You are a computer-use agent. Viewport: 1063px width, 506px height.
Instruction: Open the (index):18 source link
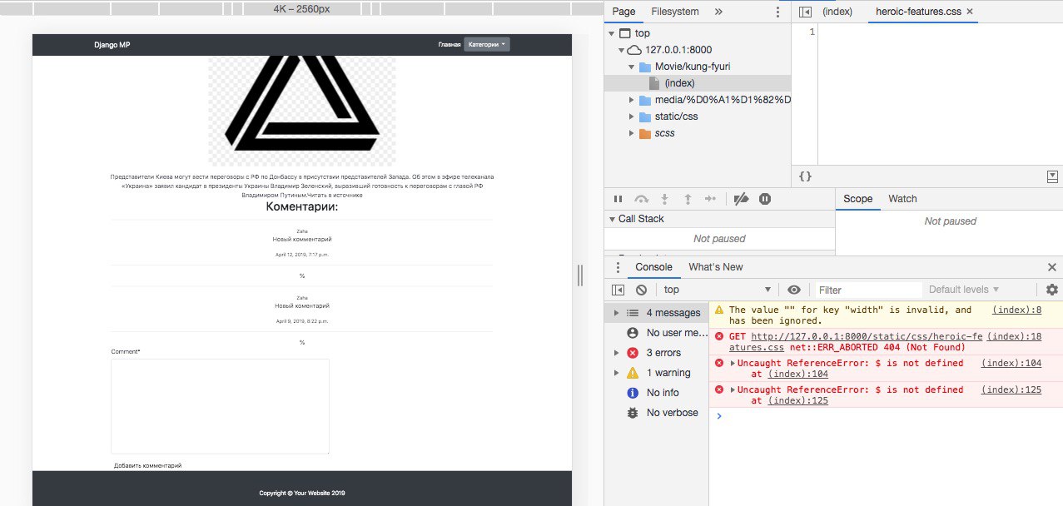(x=1014, y=336)
